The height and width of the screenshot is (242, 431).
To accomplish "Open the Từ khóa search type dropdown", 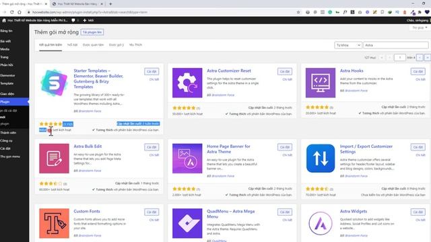I will (x=347, y=45).
